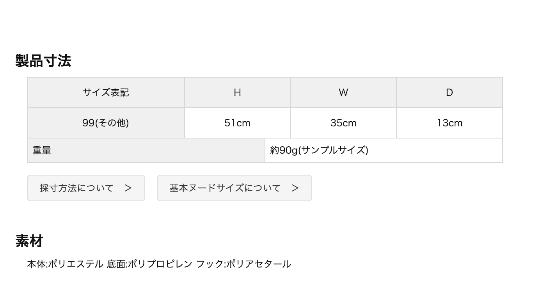Click the サンプルサイズ note in parentheses

tap(334, 150)
